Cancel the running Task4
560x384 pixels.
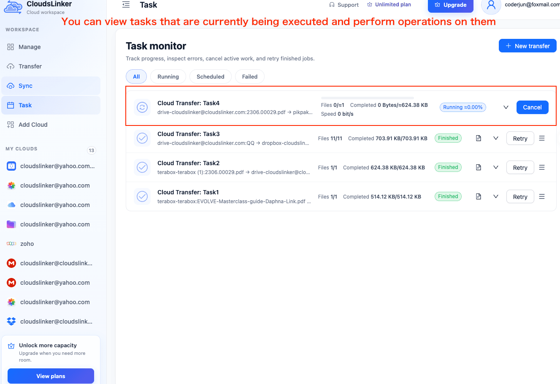pyautogui.click(x=532, y=107)
